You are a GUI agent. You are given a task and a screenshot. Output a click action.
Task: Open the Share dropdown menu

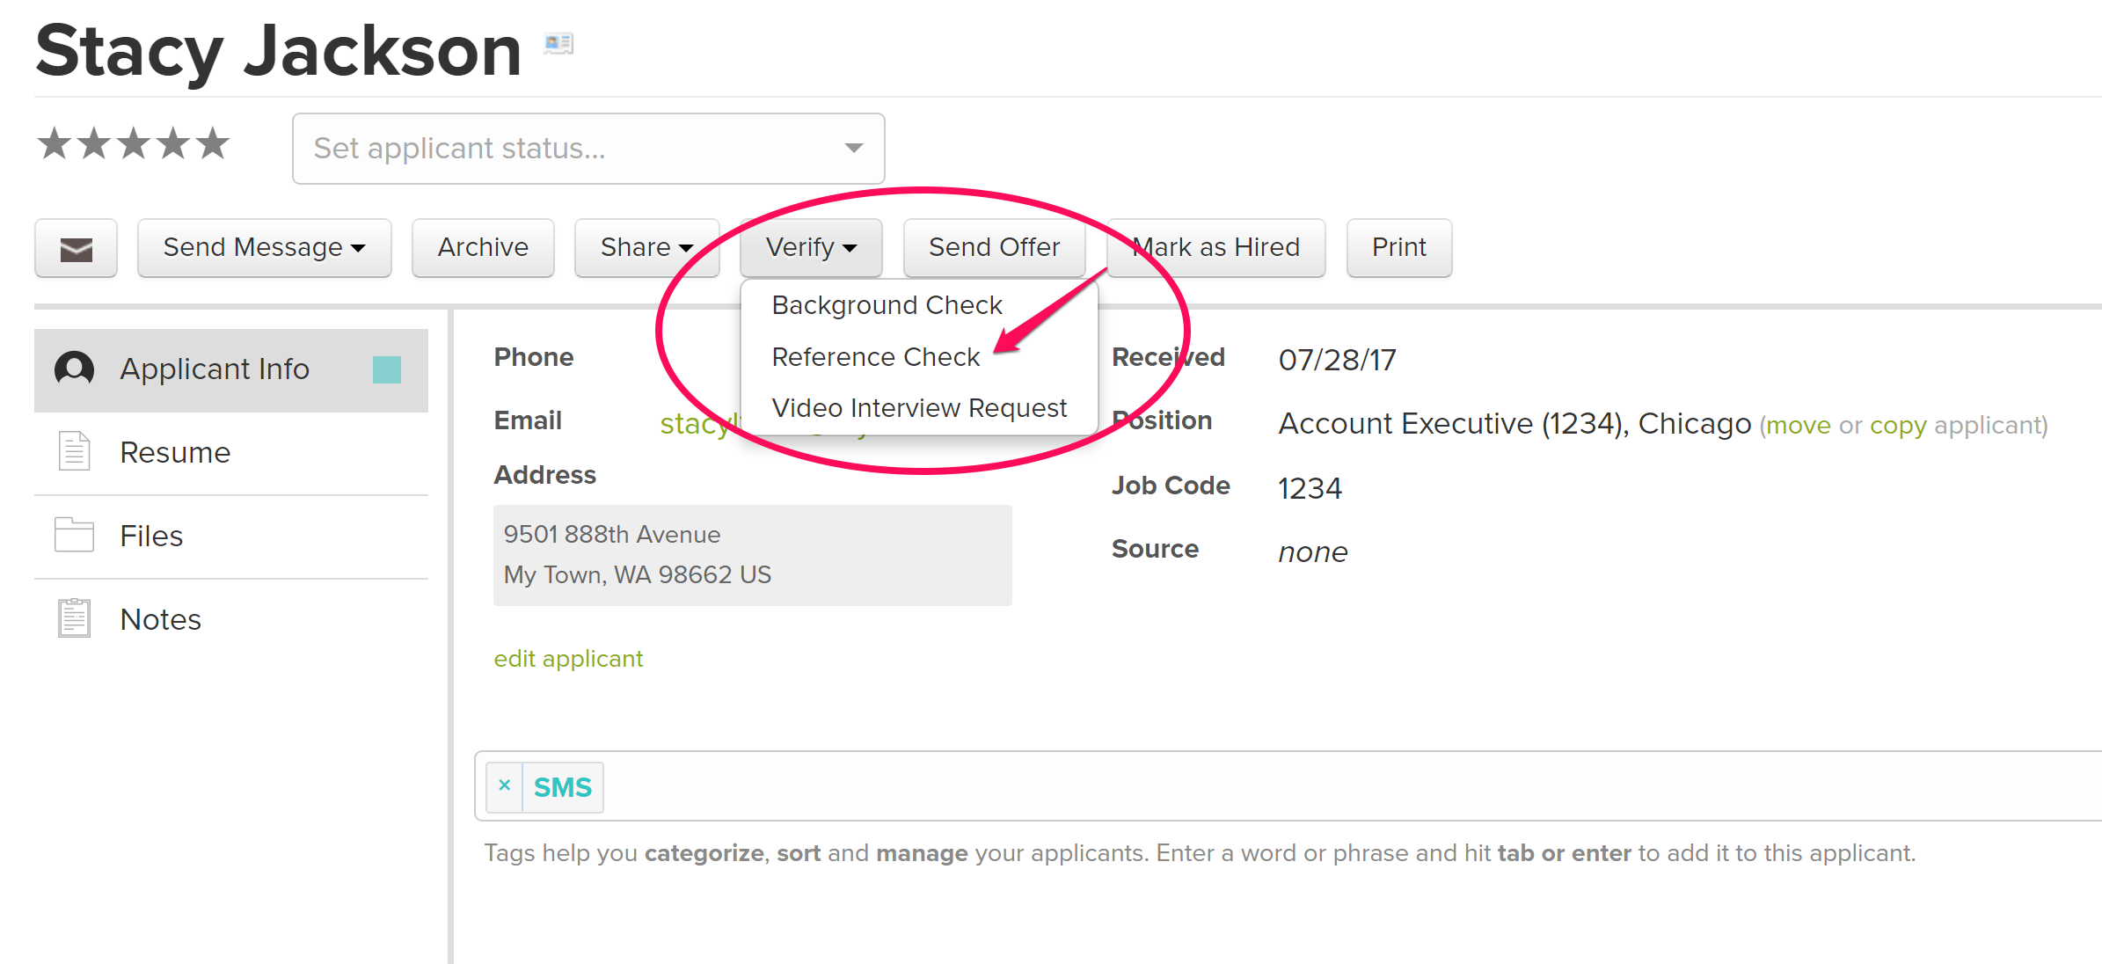click(x=646, y=248)
